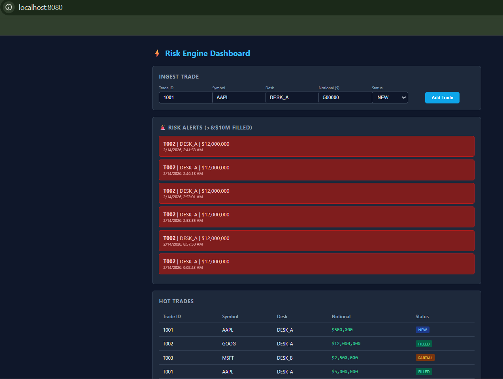The image size is (503, 379).
Task: Select the T002 alert timestamped 8:57:50 AM
Action: [x=316, y=240]
